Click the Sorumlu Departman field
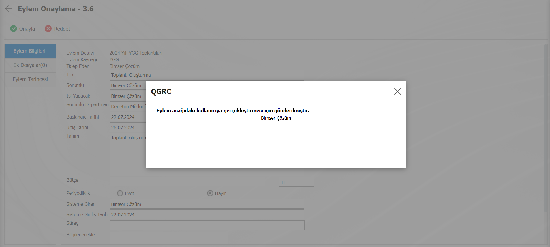 [128, 106]
